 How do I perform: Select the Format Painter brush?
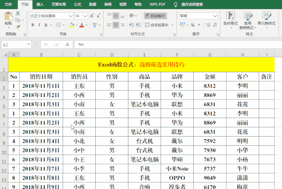click(18, 26)
